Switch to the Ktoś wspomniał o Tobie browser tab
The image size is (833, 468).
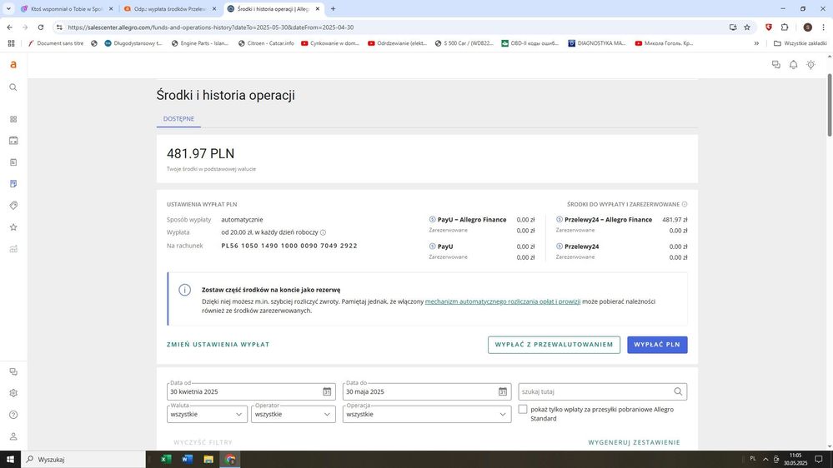[x=67, y=9]
